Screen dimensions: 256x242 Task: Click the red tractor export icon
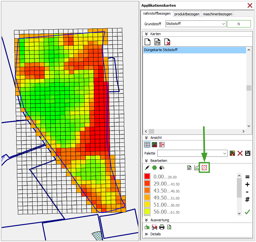pyautogui.click(x=154, y=227)
